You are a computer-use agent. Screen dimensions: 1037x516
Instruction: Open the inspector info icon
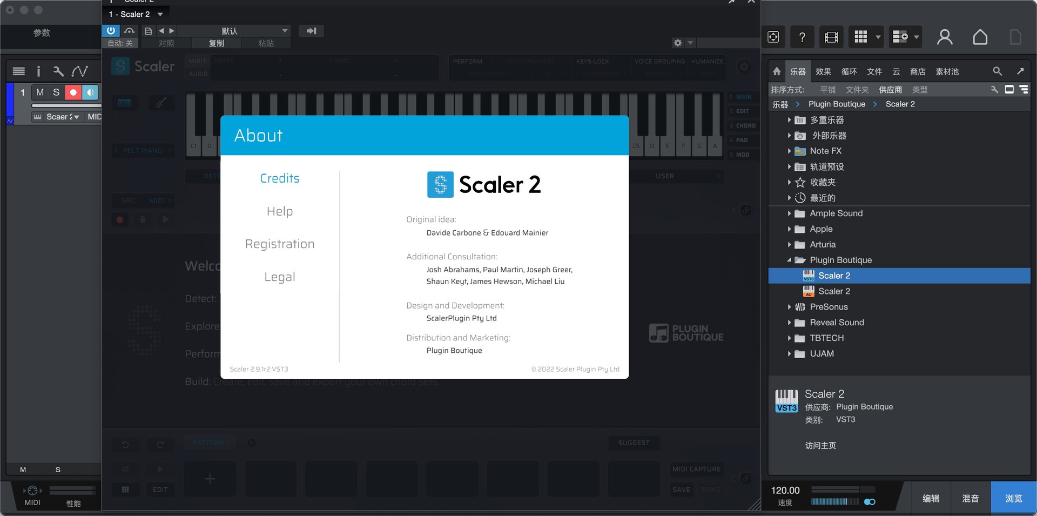pos(38,71)
